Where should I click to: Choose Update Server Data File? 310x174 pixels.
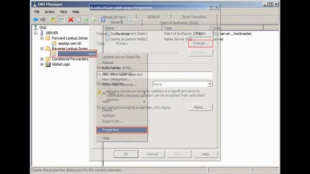[x=122, y=57]
